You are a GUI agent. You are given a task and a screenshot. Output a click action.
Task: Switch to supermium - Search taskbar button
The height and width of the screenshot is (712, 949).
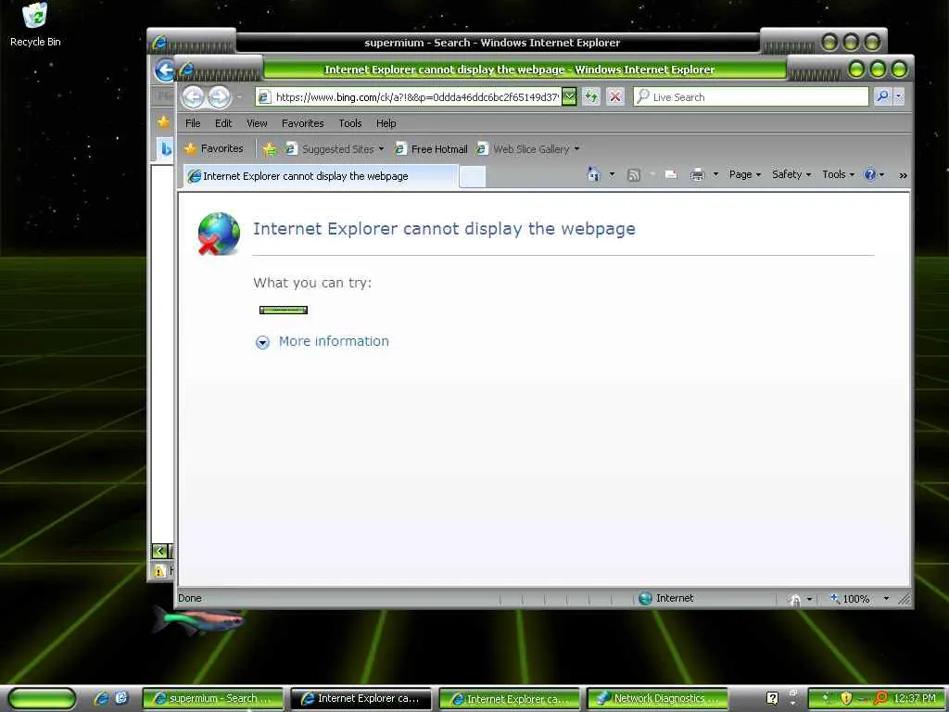(x=213, y=698)
